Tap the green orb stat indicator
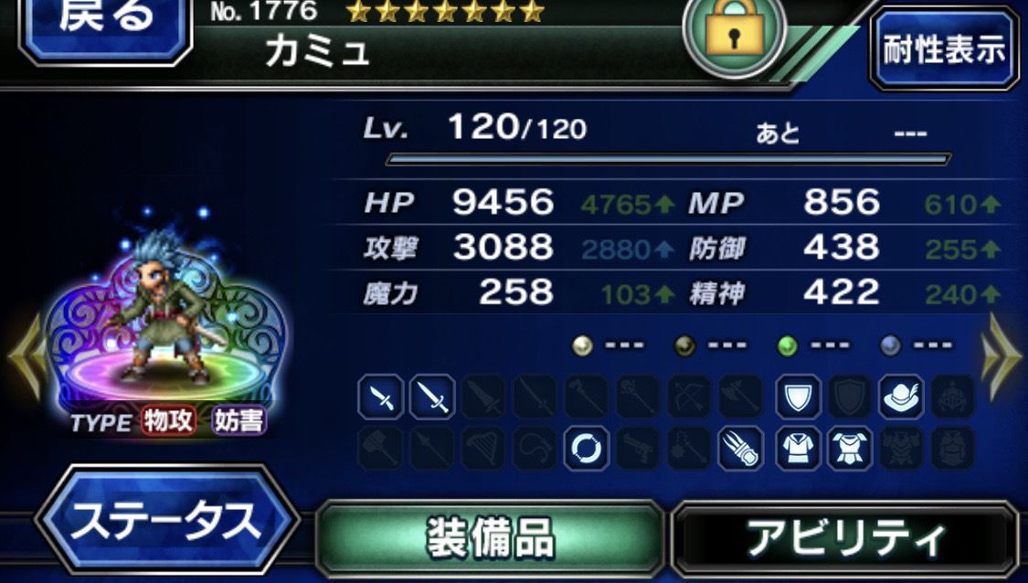This screenshot has height=583, width=1028. tap(787, 345)
